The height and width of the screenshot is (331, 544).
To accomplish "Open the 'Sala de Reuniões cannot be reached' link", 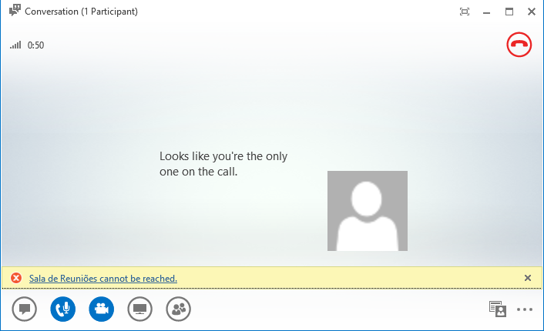I will [103, 279].
